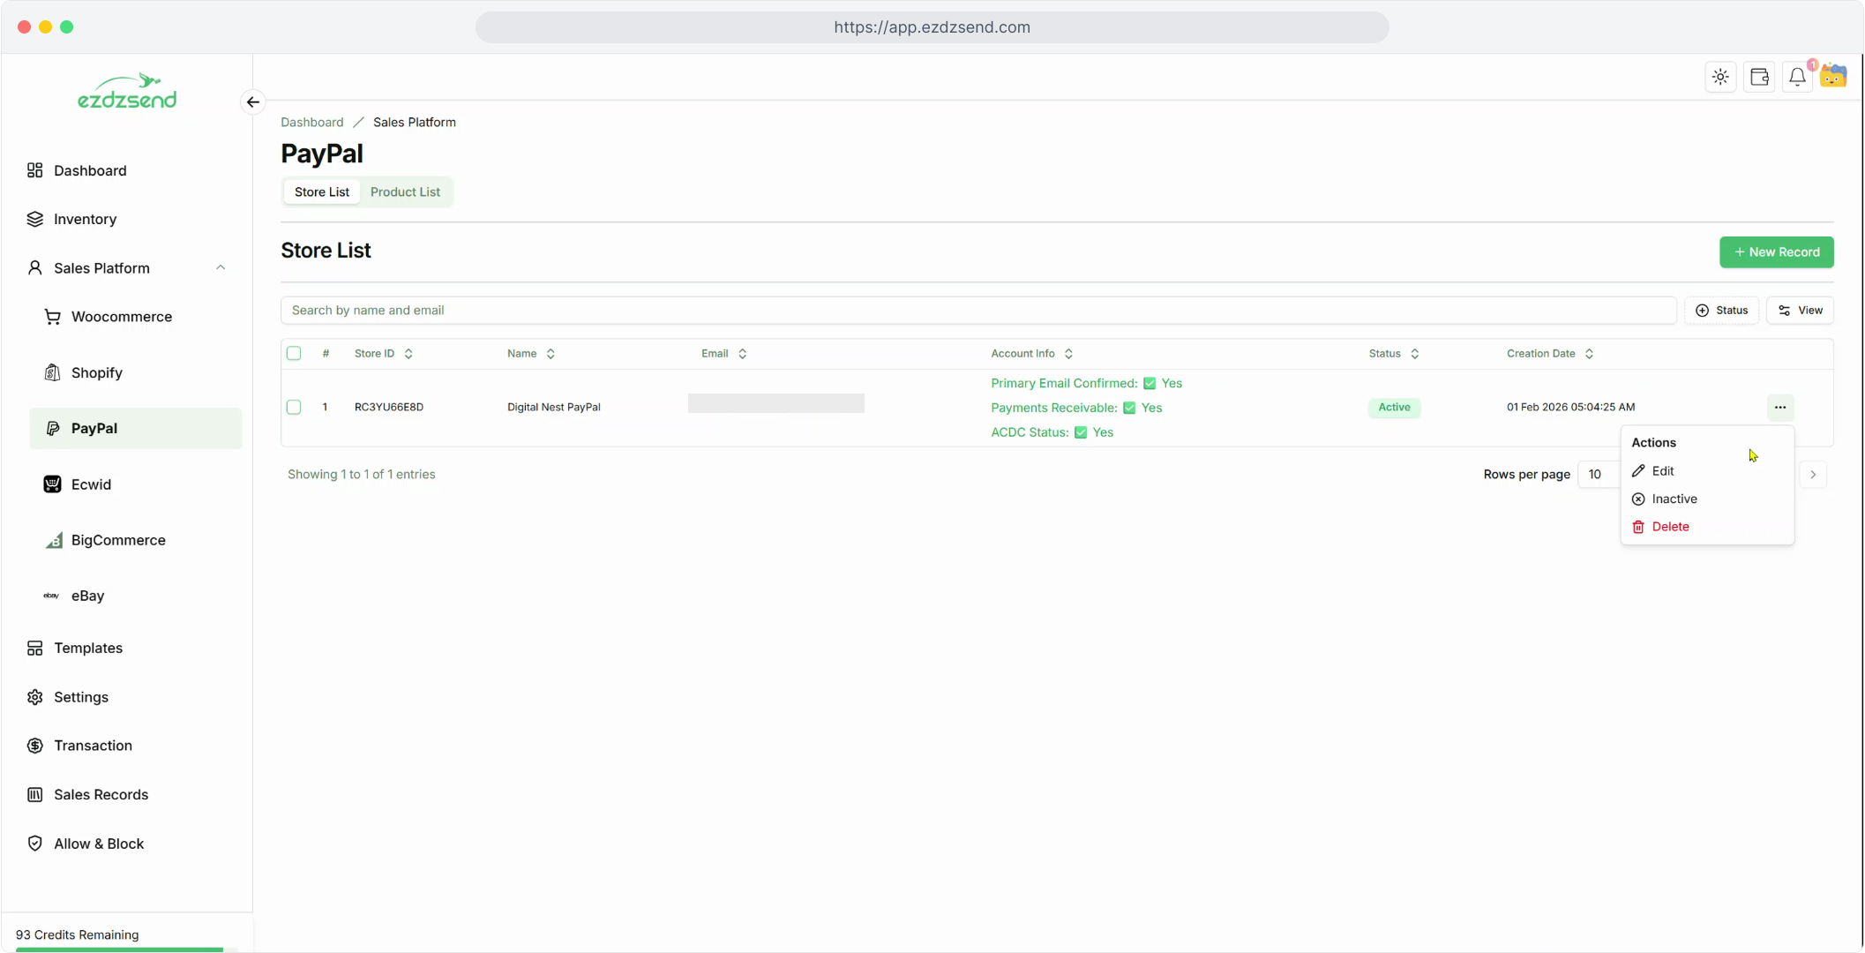Image resolution: width=1865 pixels, height=953 pixels.
Task: Open Shopify from the sidebar
Action: 97,372
